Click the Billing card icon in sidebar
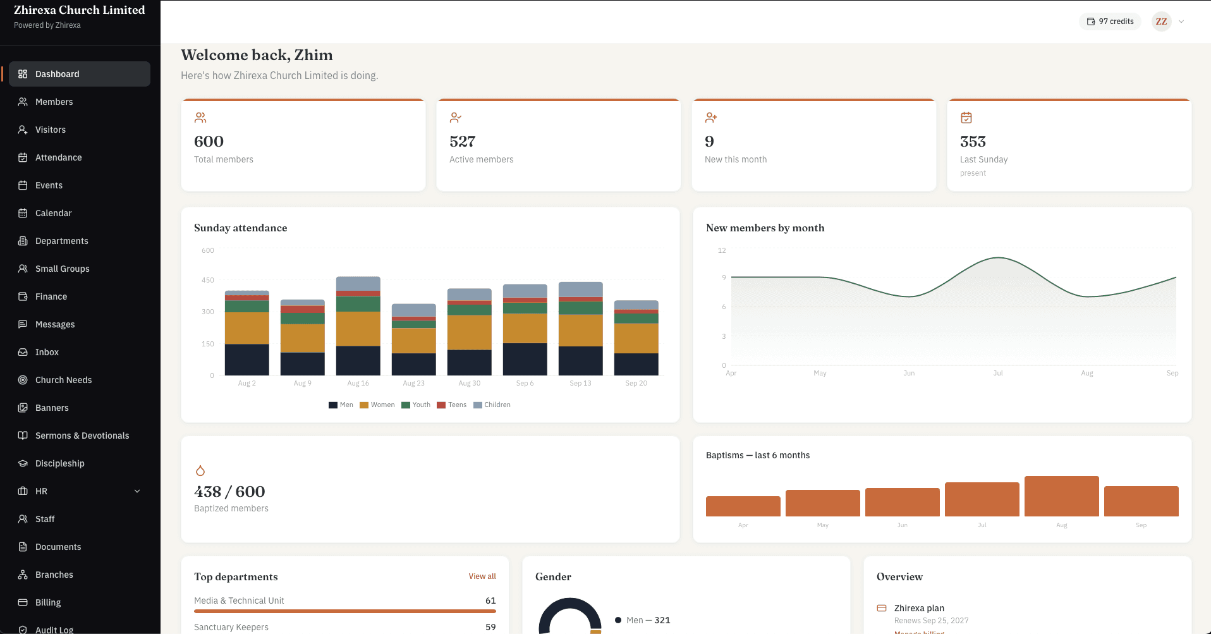Viewport: 1211px width, 634px height. (23, 602)
